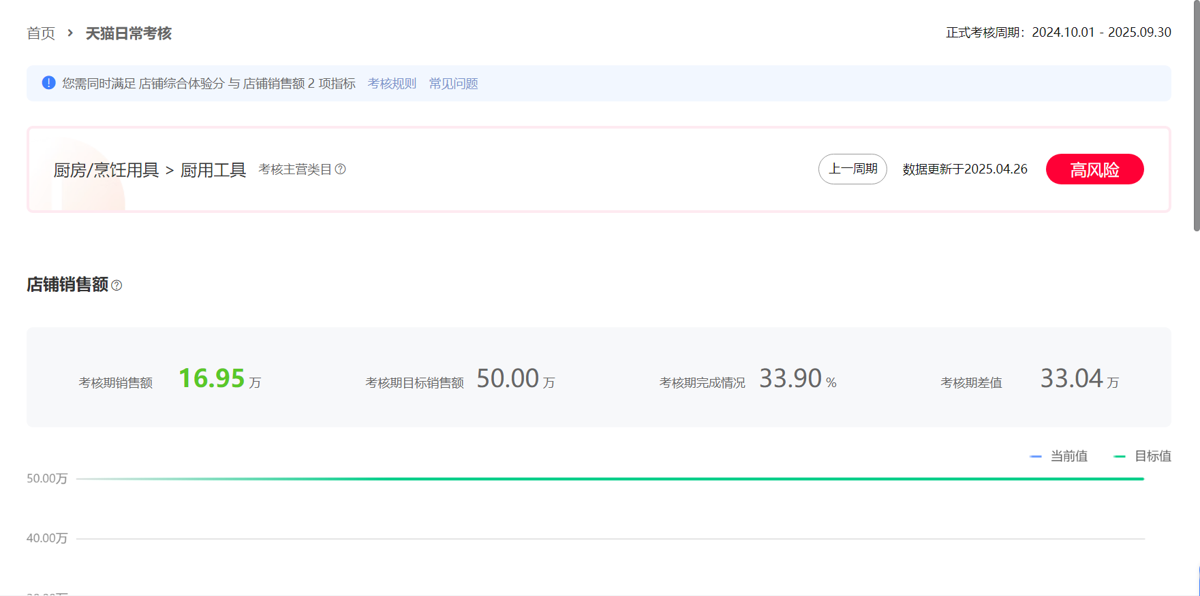Click help icon next to 考核主营类目
This screenshot has height=596, width=1200.
(x=340, y=169)
